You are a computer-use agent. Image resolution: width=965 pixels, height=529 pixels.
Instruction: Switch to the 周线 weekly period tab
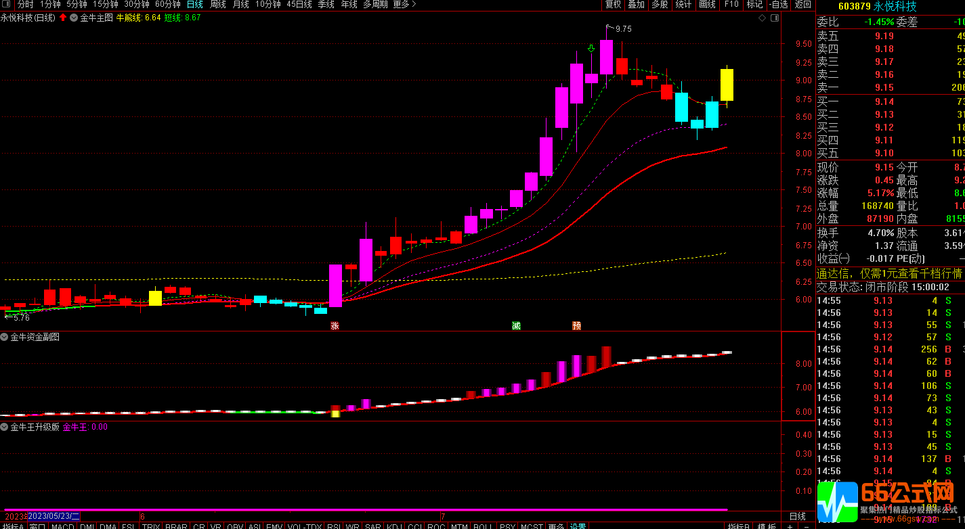click(217, 4)
